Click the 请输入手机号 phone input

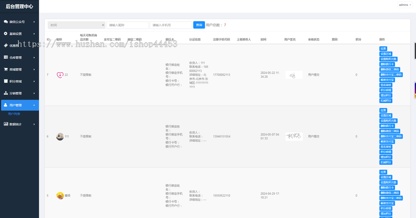(x=171, y=25)
